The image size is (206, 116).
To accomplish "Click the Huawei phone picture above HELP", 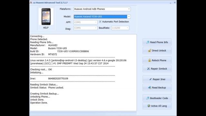I will tap(46, 16).
